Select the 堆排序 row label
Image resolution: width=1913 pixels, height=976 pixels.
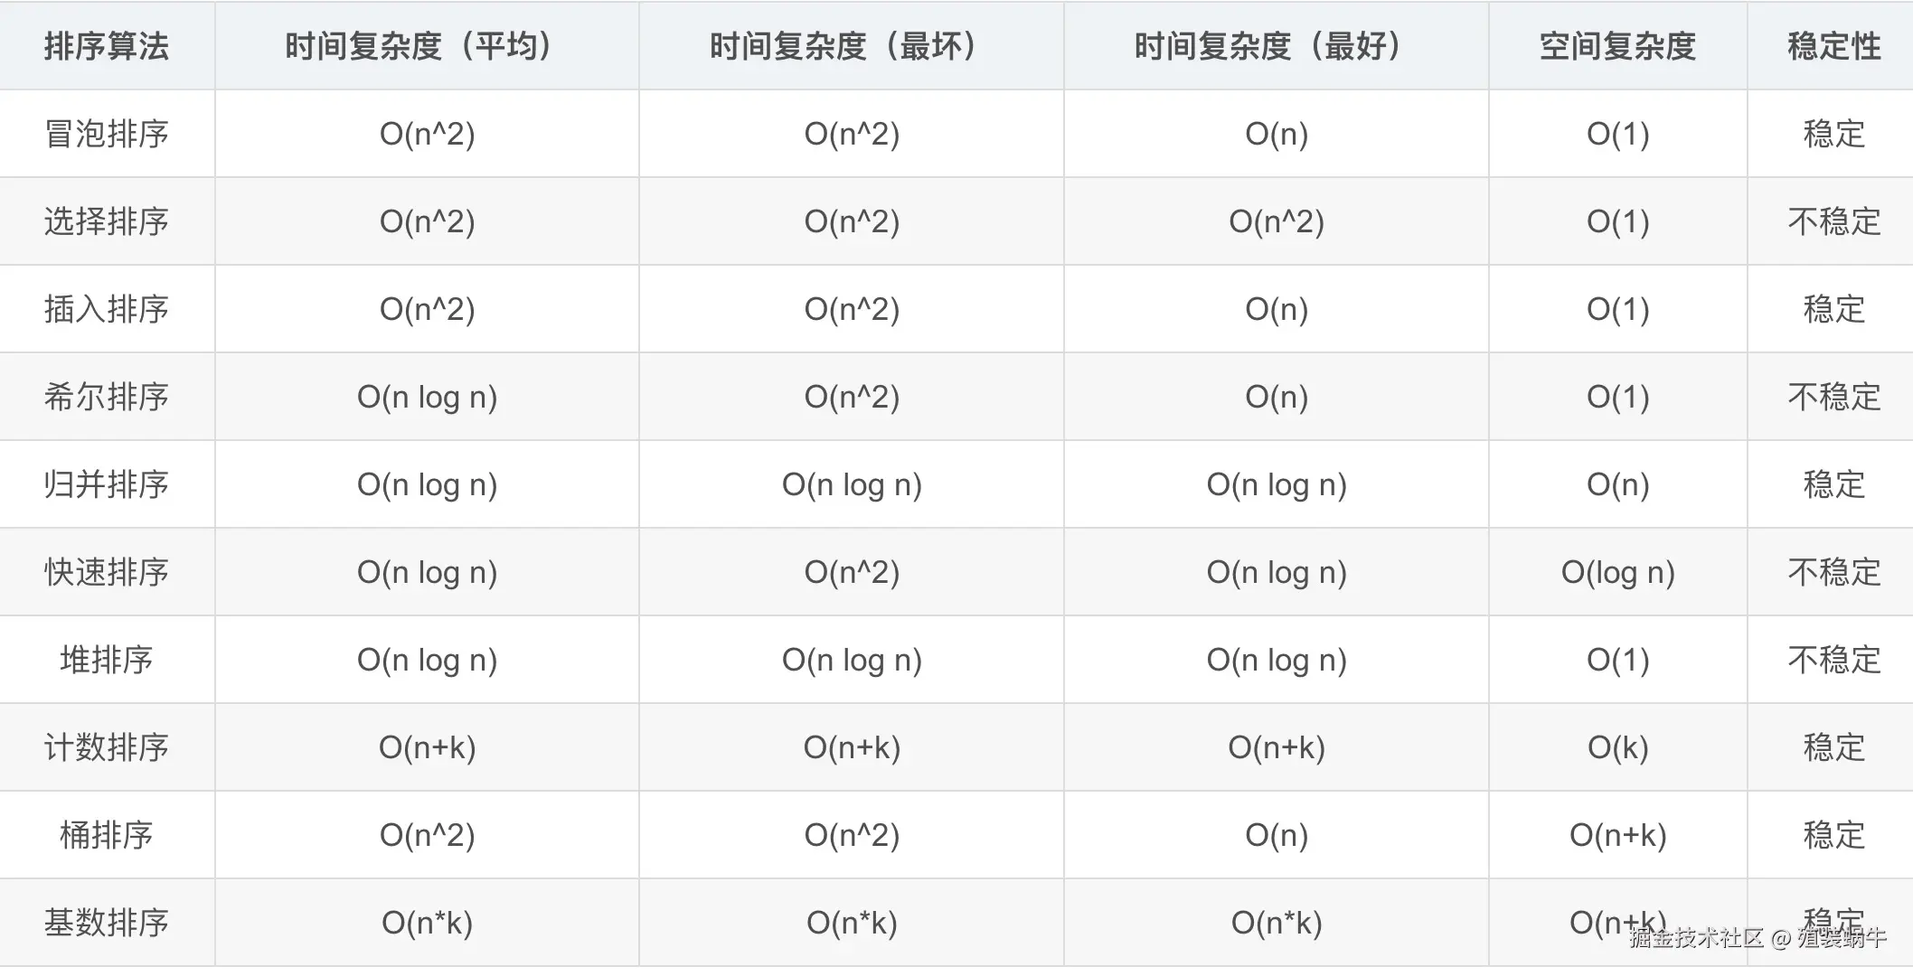pos(107,660)
